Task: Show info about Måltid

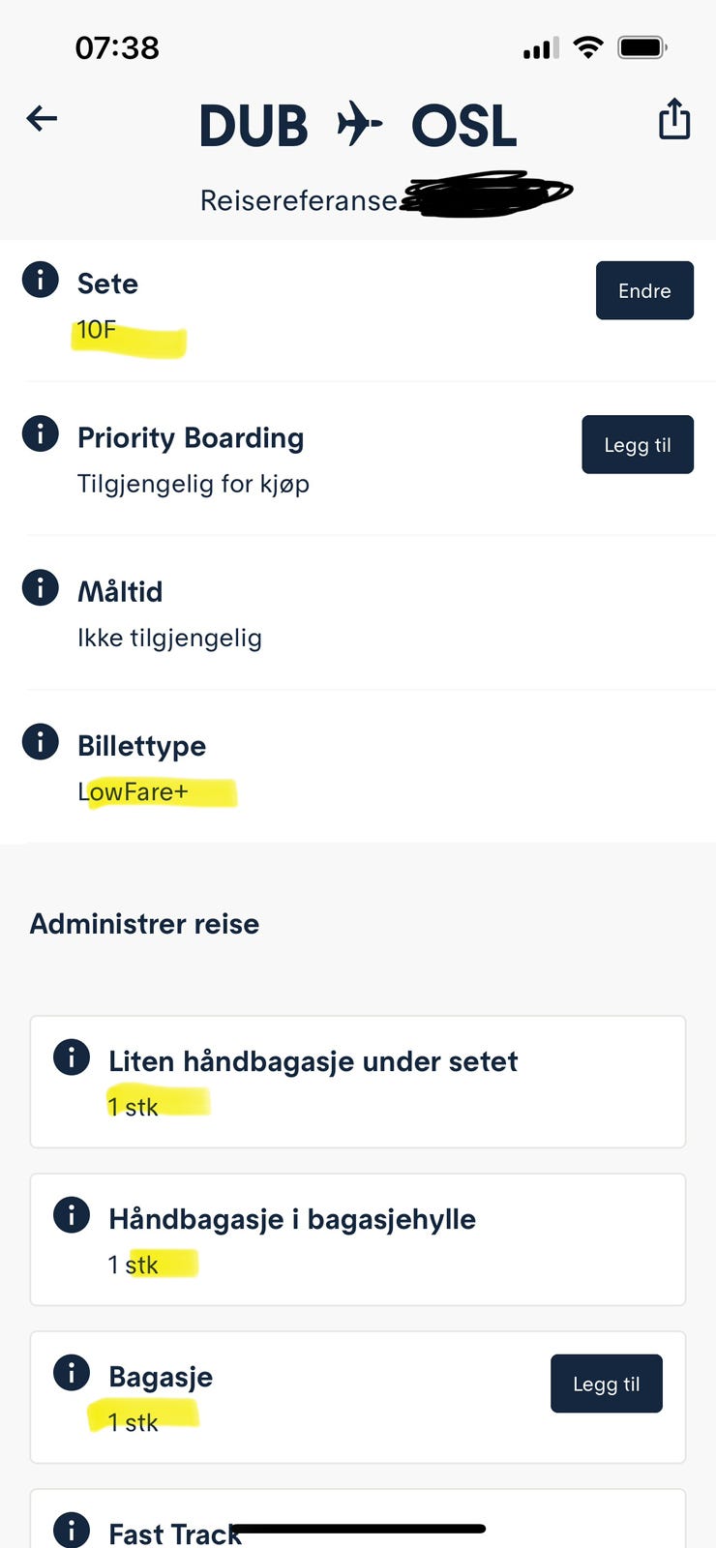Action: click(41, 587)
